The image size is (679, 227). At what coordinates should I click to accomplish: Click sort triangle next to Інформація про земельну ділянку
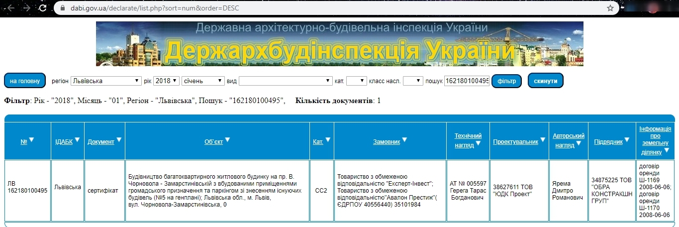(667, 150)
